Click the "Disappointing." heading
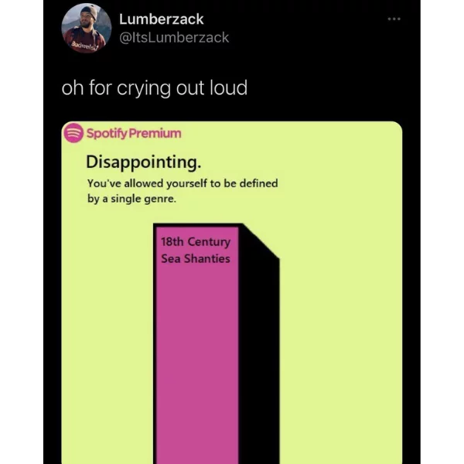Image resolution: width=464 pixels, height=464 pixels. pos(144,162)
